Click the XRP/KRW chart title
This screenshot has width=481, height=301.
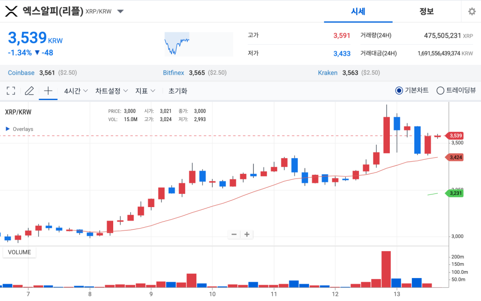click(18, 112)
